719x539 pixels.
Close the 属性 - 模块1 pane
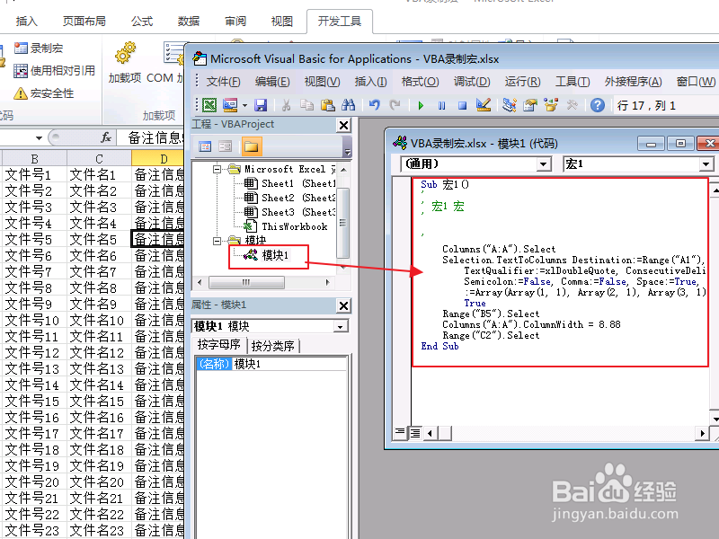[343, 305]
